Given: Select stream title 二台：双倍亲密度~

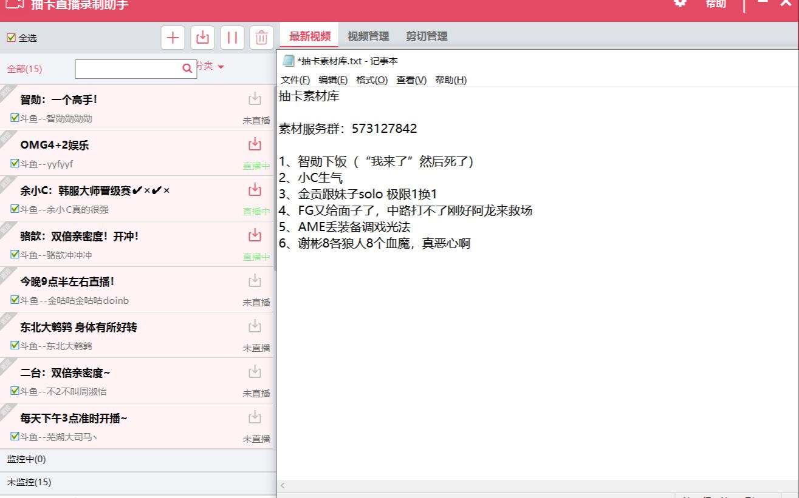Looking at the screenshot, I should [x=65, y=373].
